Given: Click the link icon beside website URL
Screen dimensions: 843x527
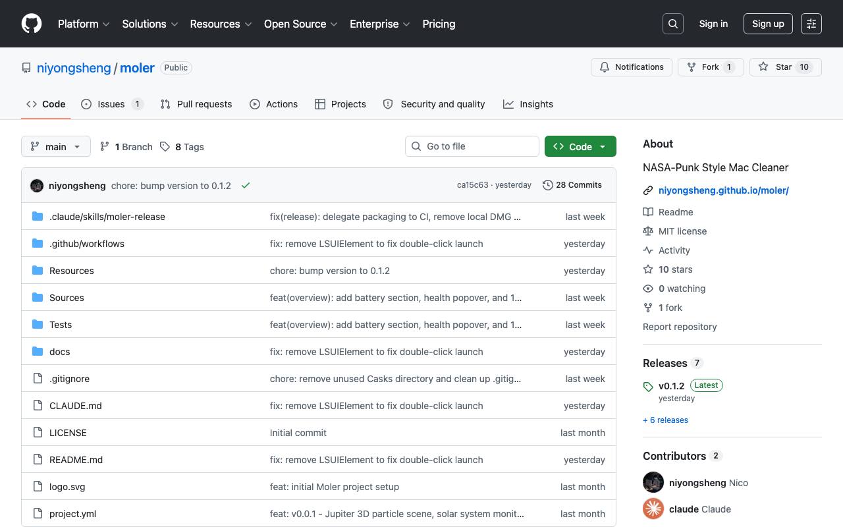Looking at the screenshot, I should coord(648,190).
